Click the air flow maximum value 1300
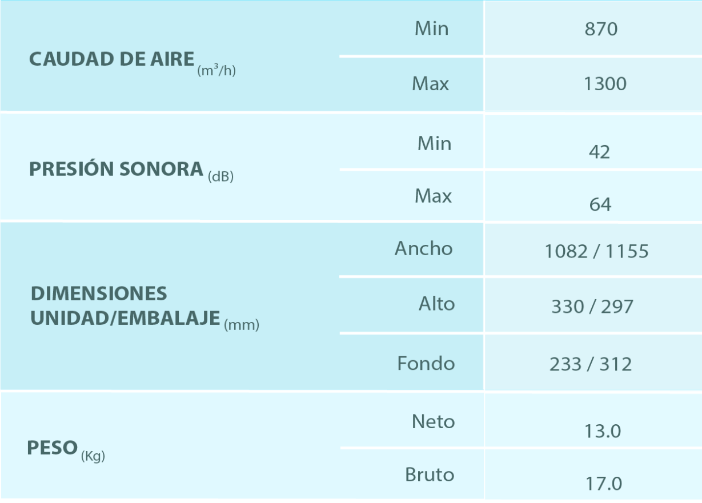The width and height of the screenshot is (702, 503). 605,84
